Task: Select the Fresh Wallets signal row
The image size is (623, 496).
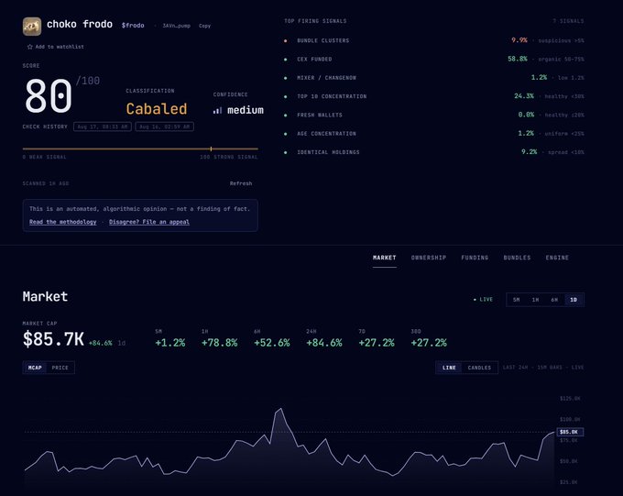Action: 434,115
